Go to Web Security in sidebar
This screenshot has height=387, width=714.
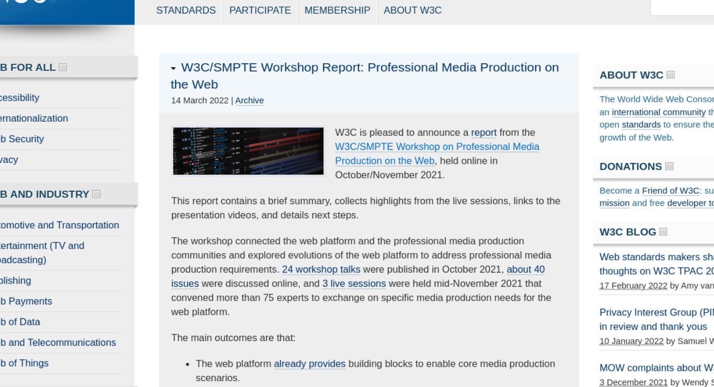coord(22,139)
